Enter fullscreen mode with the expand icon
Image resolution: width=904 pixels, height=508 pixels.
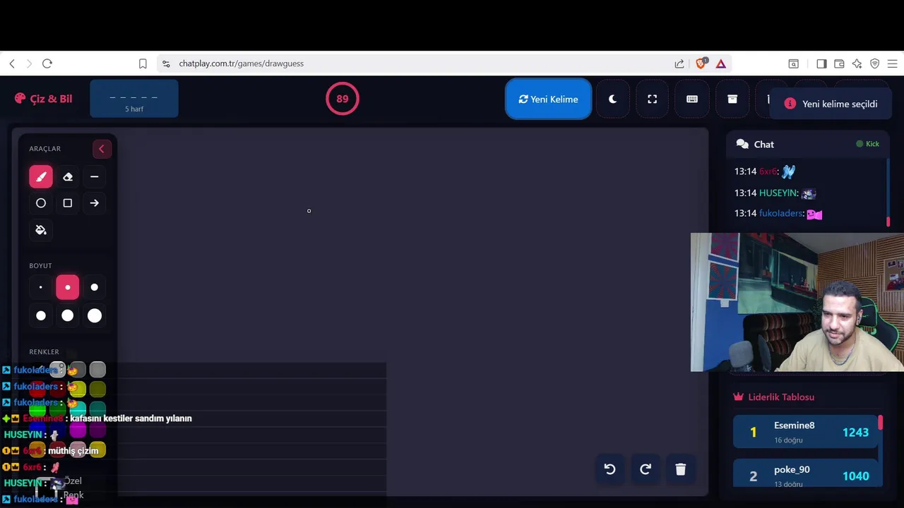coord(653,99)
